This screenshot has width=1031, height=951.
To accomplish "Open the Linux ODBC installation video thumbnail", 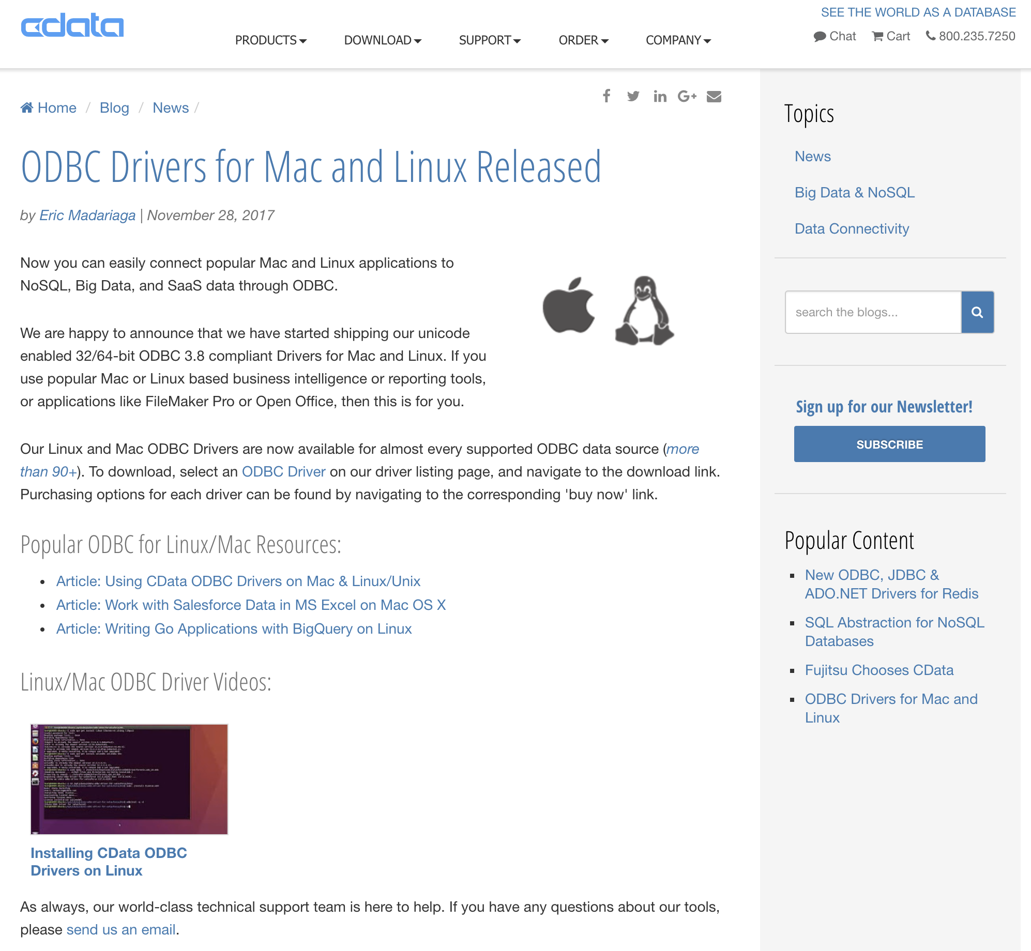I will pos(128,779).
